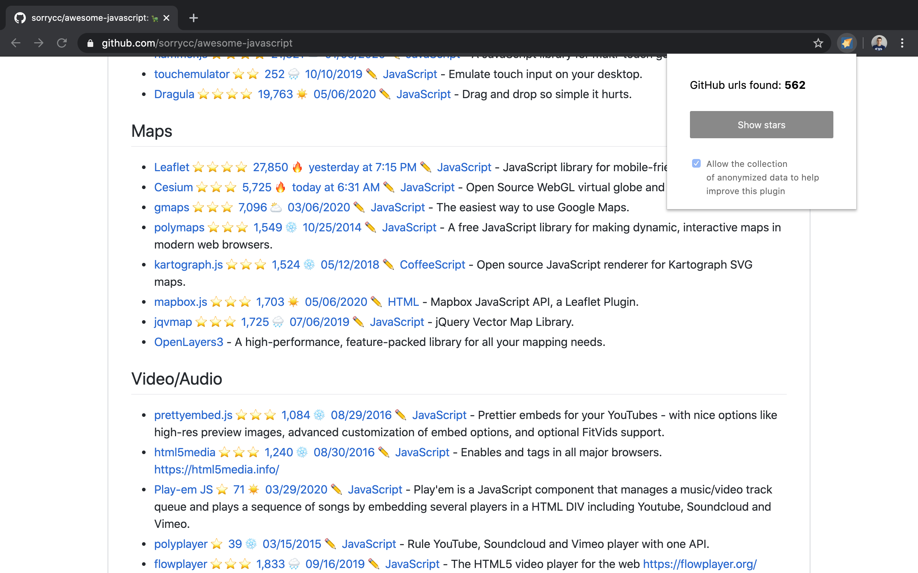Image resolution: width=918 pixels, height=573 pixels.
Task: Click the address bar URL
Action: pos(197,43)
